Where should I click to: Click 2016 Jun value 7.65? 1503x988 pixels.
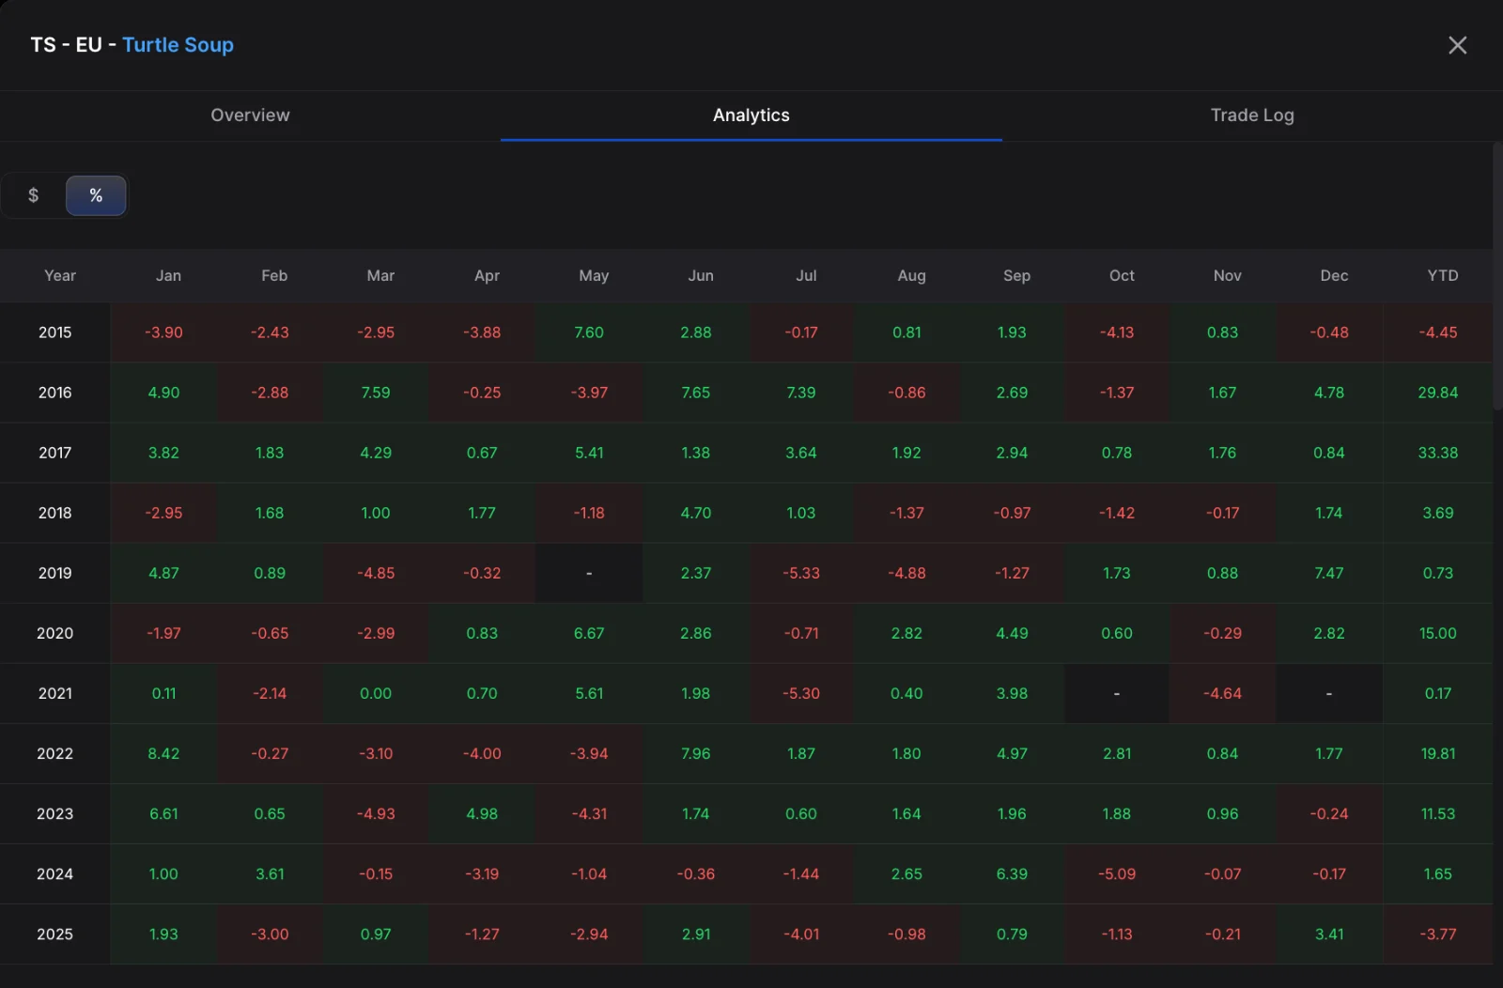coord(696,393)
